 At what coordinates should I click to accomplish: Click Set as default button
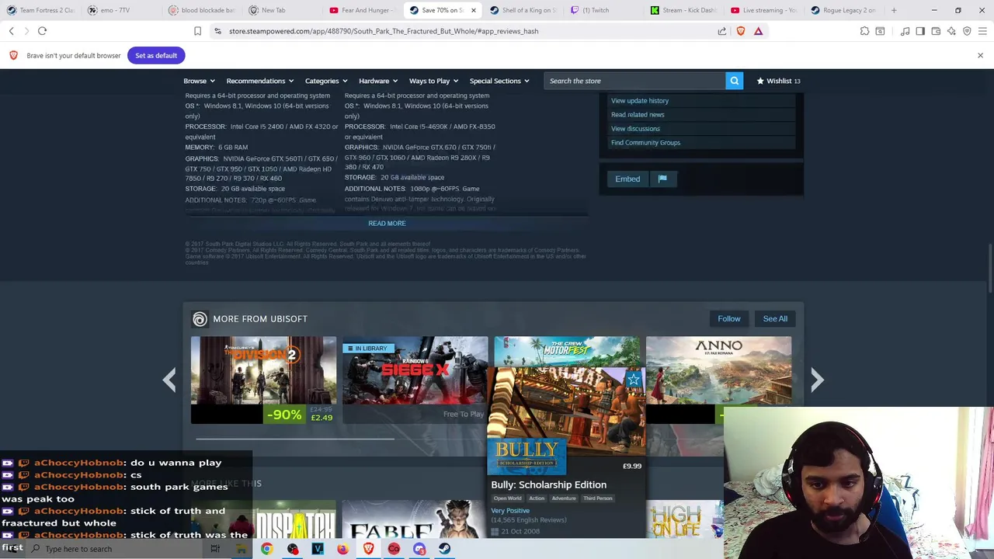pos(156,55)
